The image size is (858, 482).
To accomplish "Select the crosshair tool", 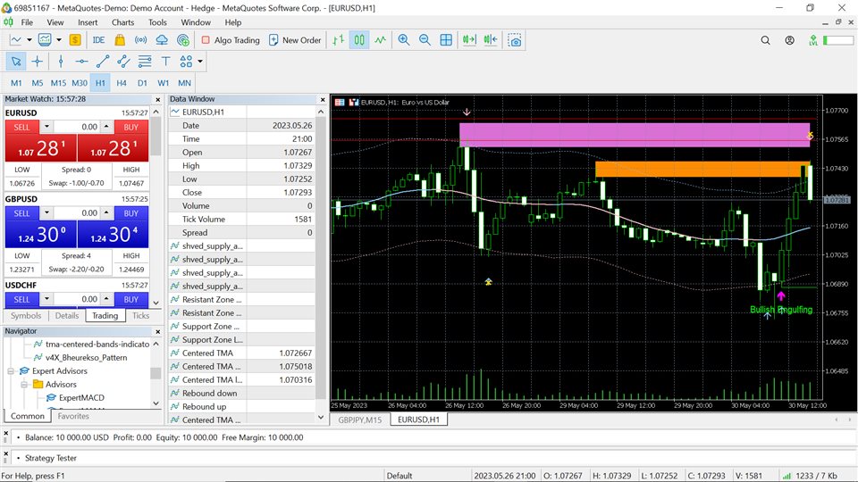I will [x=38, y=62].
